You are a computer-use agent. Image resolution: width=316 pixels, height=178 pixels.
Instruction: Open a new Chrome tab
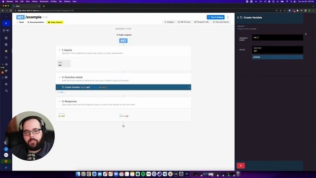pyautogui.click(x=44, y=6)
